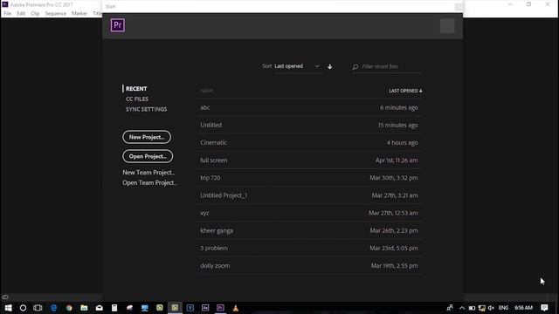Click the search magnifier icon
This screenshot has height=314, width=559.
[x=355, y=66]
